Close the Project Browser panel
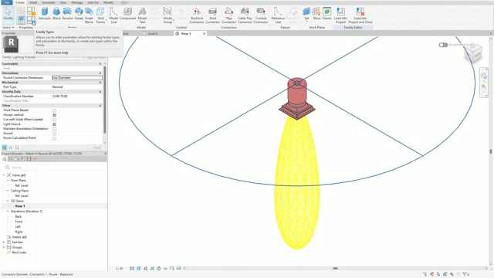Viewport: 494px width, 278px height. 105,154
